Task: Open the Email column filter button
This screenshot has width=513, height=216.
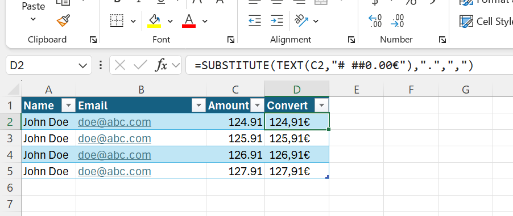Action: pos(198,105)
